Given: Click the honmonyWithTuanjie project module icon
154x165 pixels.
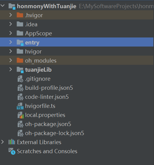Looking at the screenshot, I should (x=12, y=6).
